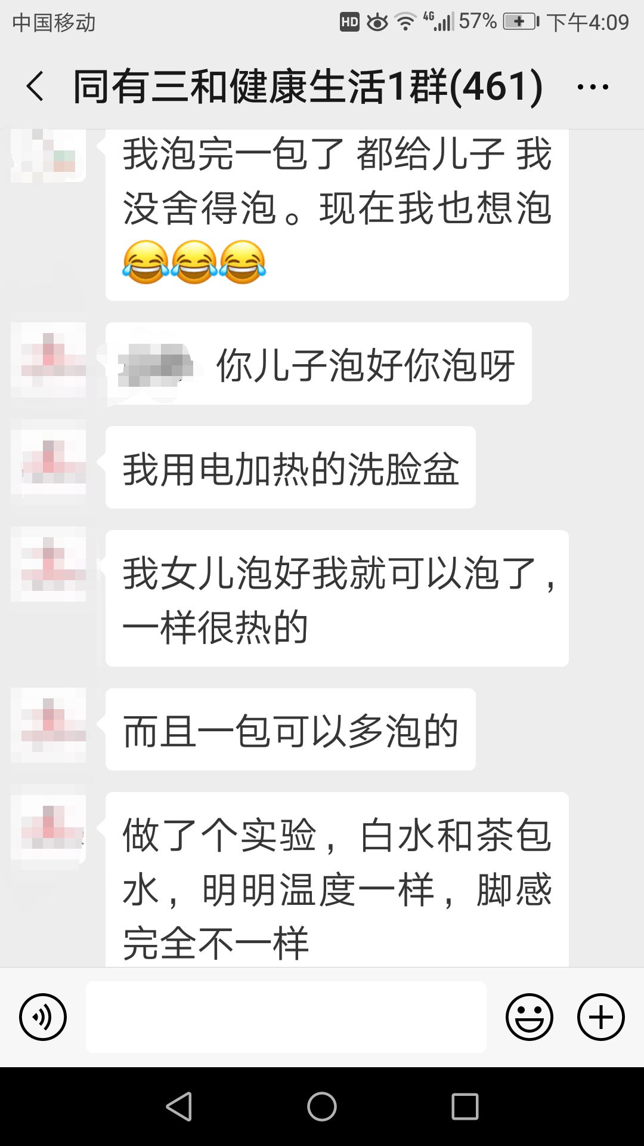Open the emoji sticker picker
The image size is (644, 1146).
(x=530, y=1016)
